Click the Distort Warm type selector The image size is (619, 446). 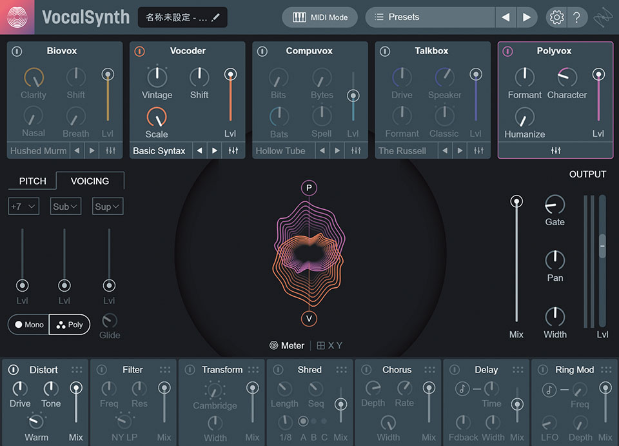coord(36,421)
